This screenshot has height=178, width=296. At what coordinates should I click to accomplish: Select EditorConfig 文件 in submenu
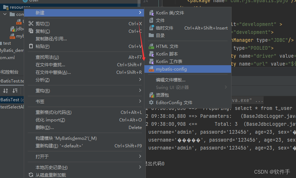click(x=188, y=102)
